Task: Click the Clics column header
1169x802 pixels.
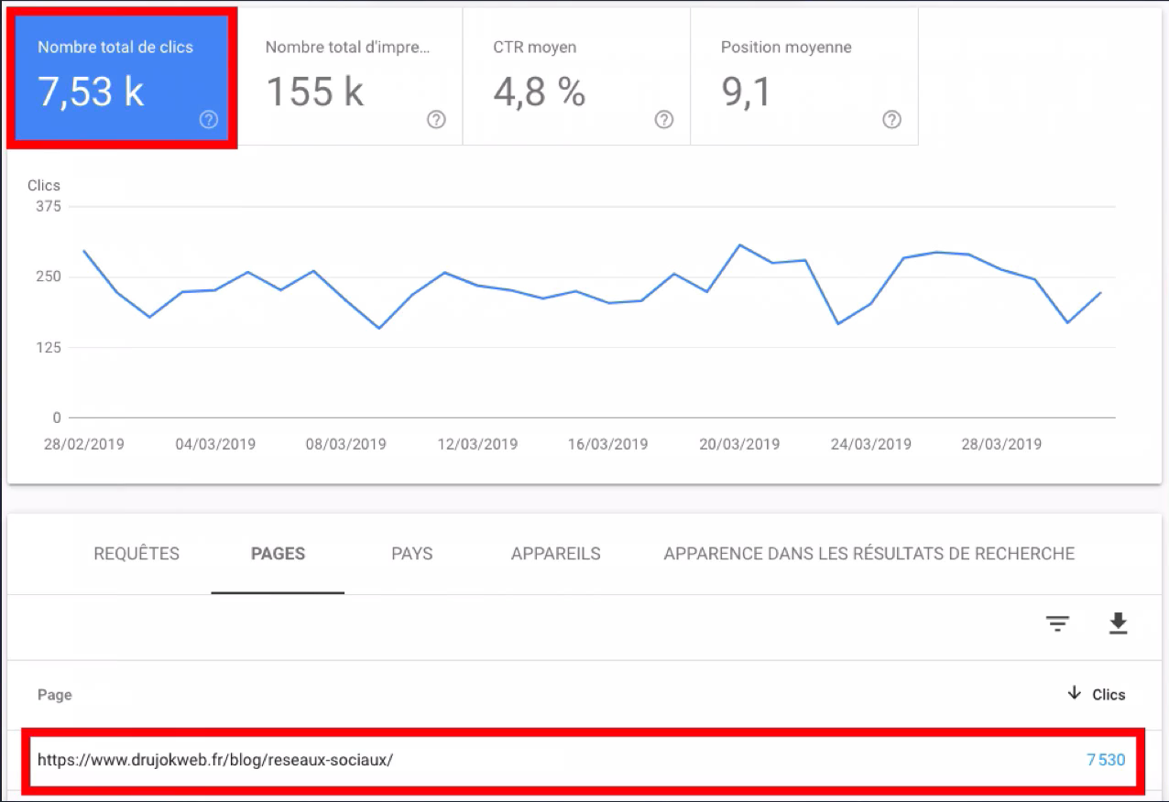Action: [1109, 695]
